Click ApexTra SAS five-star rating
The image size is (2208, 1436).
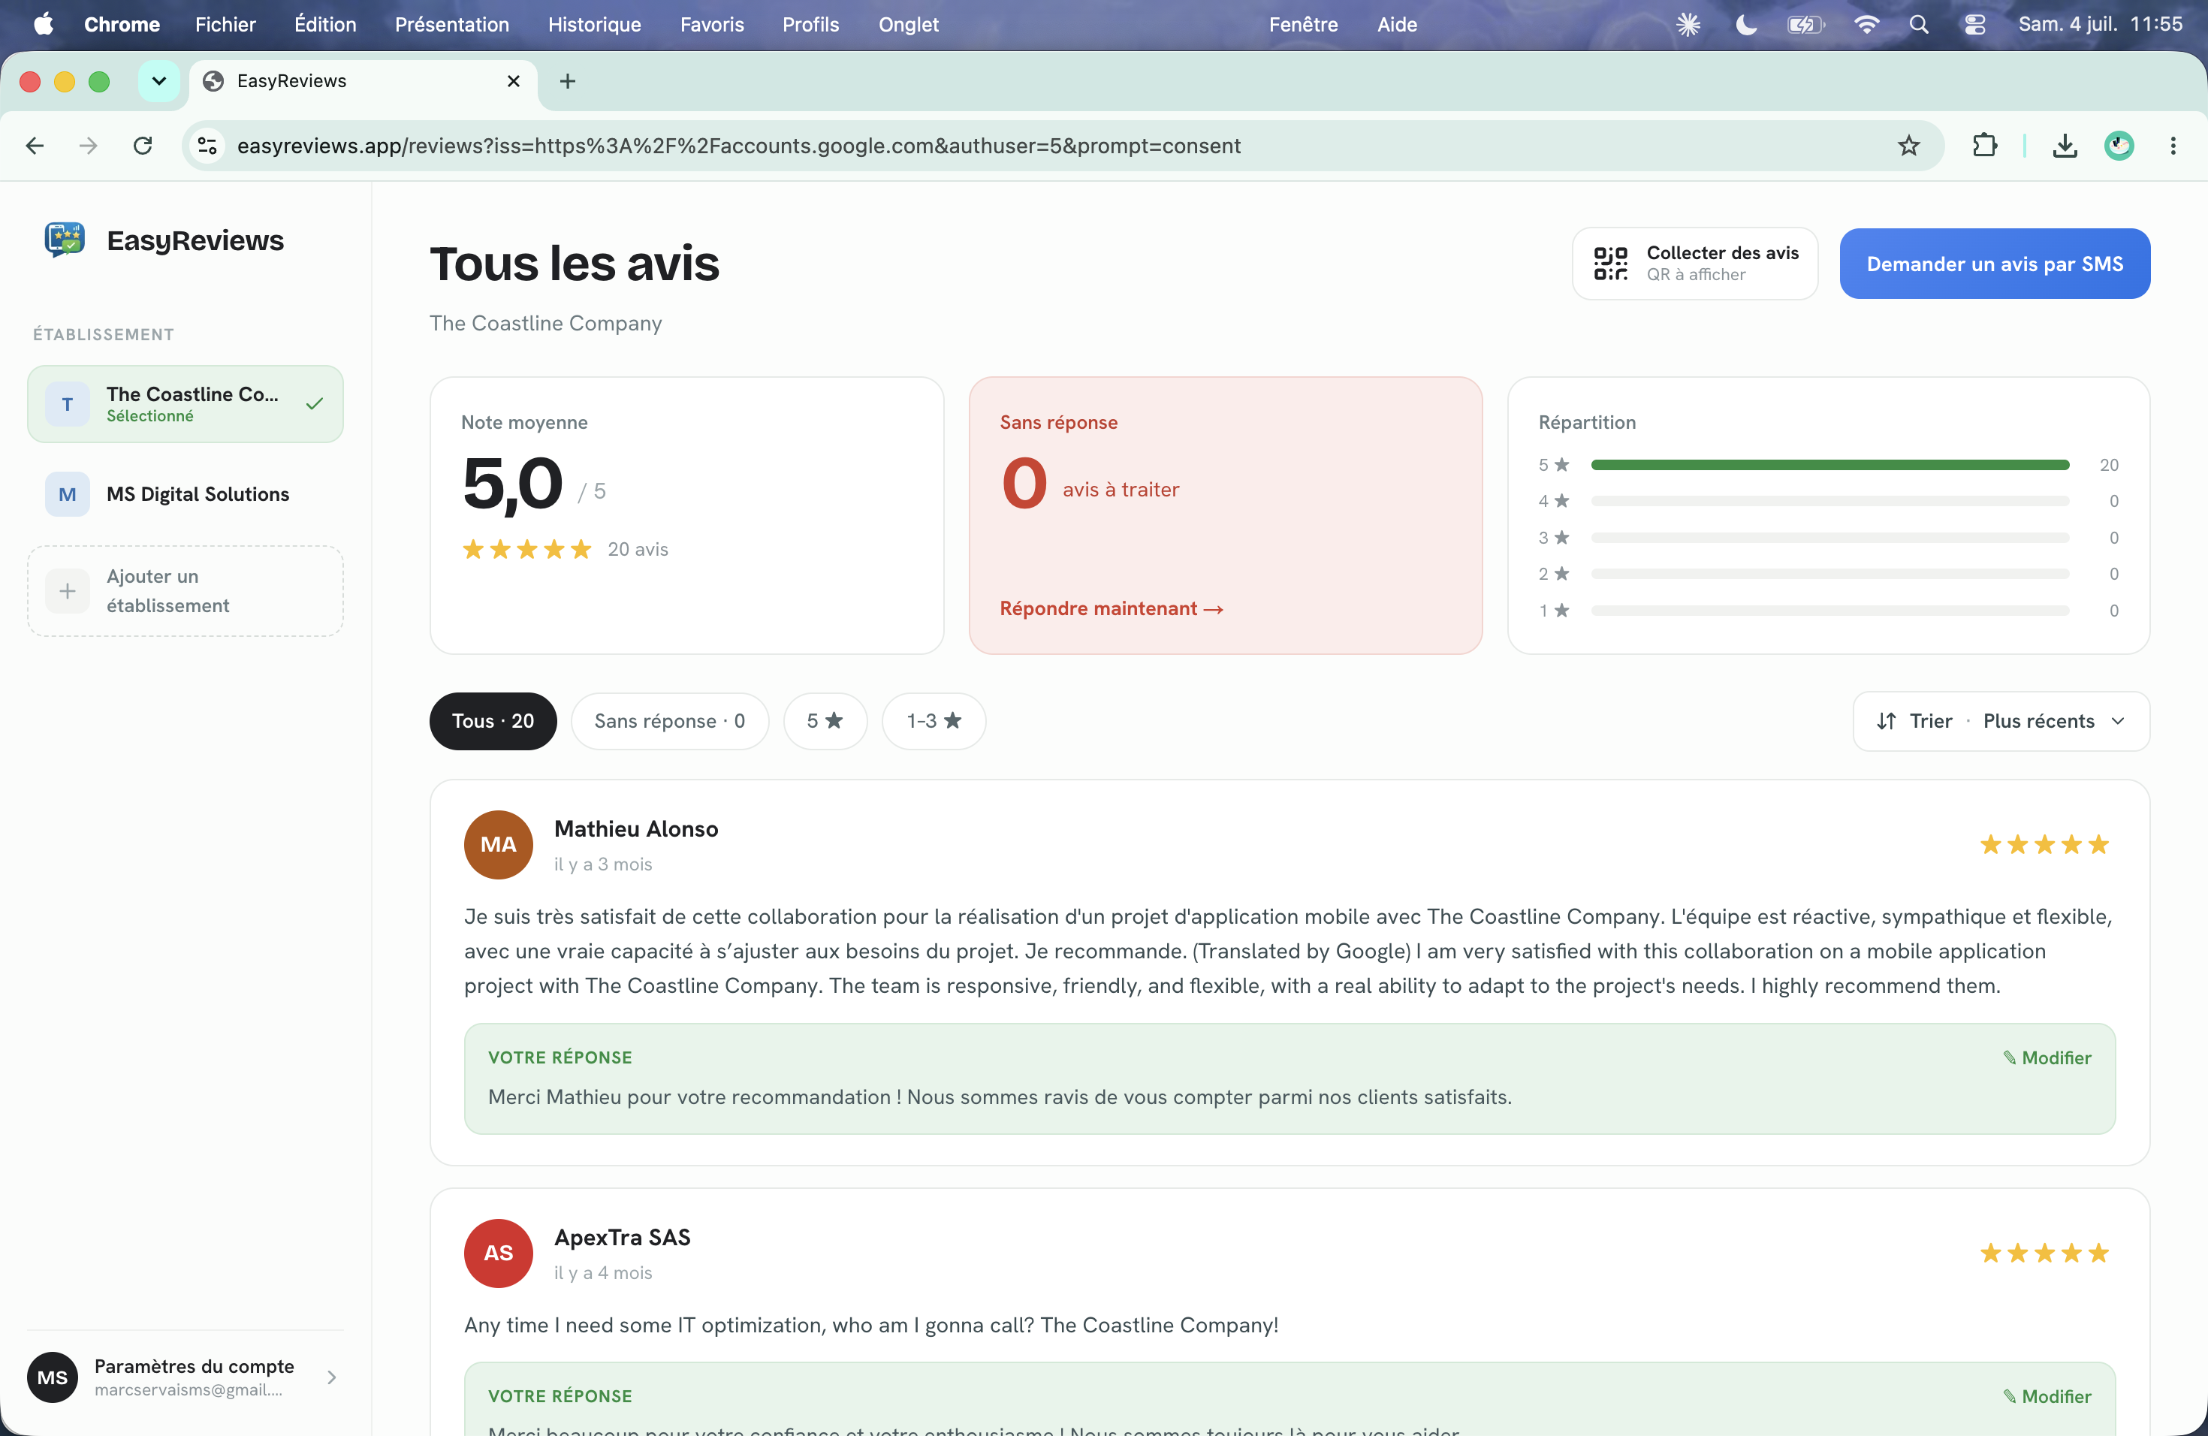[2044, 1253]
